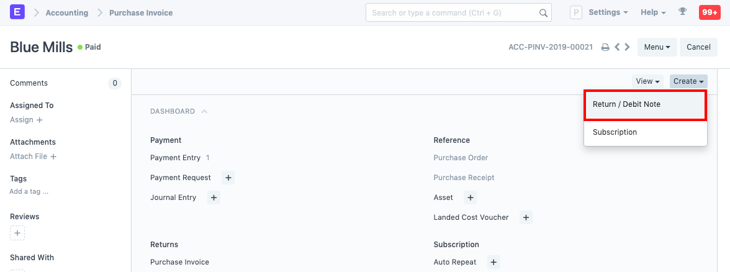Open the Accounting breadcrumb link
This screenshot has width=730, height=272.
(67, 12)
